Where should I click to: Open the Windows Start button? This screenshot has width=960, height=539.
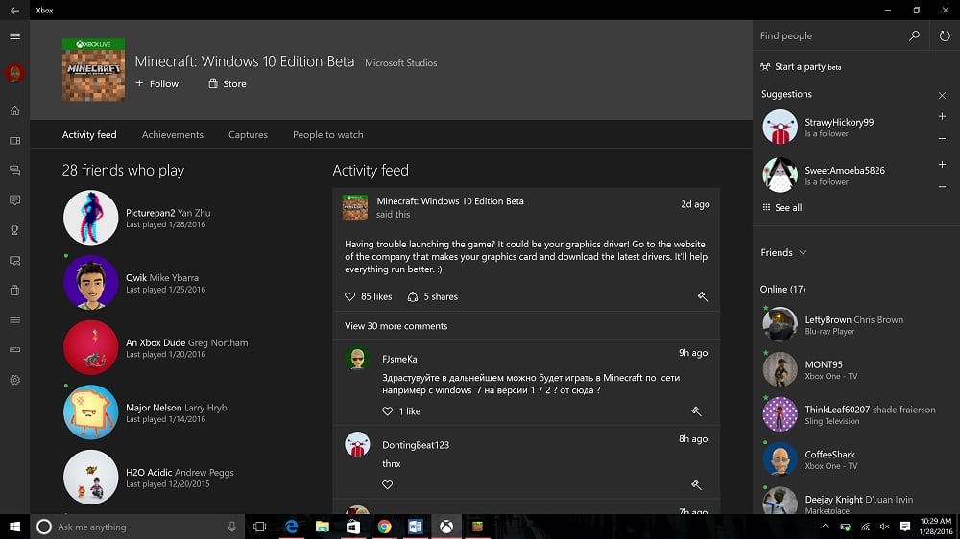[x=14, y=527]
